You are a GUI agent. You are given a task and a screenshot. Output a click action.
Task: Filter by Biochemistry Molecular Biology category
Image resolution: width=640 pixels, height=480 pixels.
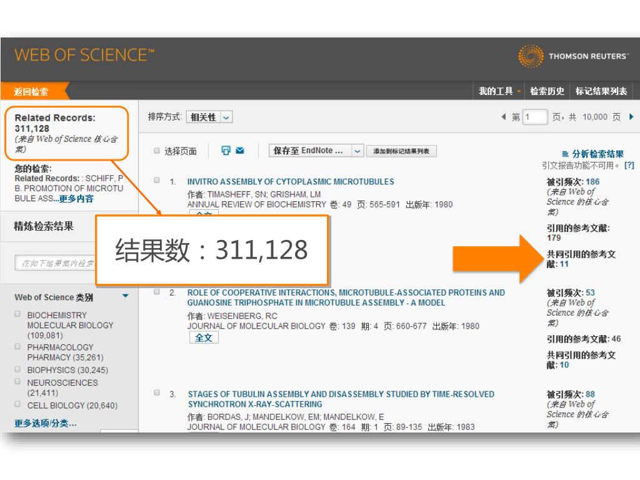(17, 314)
